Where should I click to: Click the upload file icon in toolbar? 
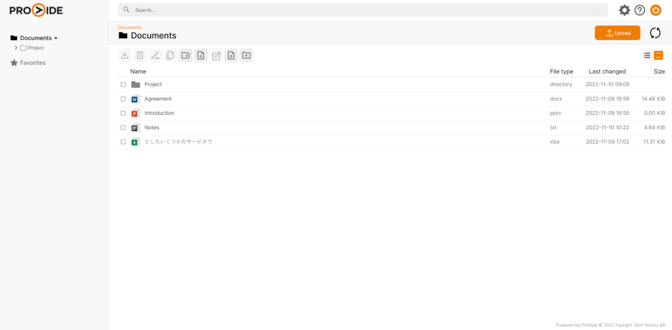point(231,55)
